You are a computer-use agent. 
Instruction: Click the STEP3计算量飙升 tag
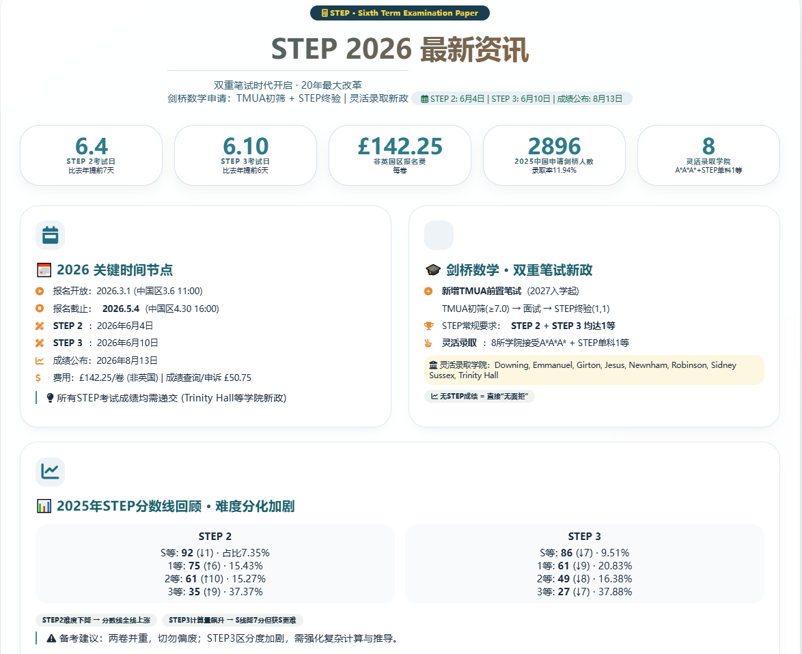(232, 620)
